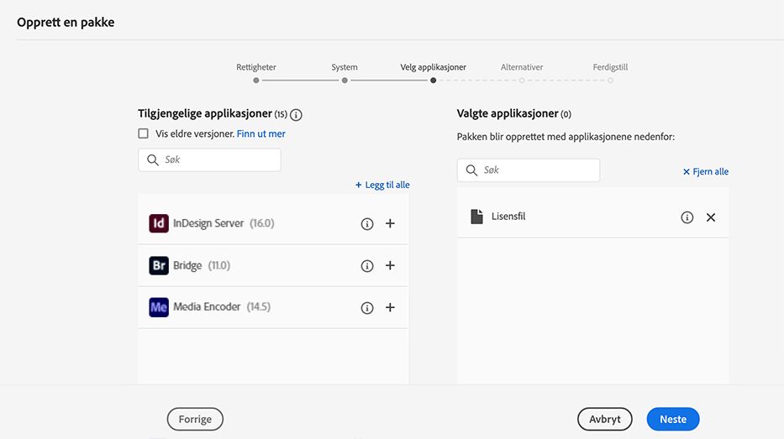784x439 pixels.
Task: Add Bridge with its plus icon
Action: [390, 265]
